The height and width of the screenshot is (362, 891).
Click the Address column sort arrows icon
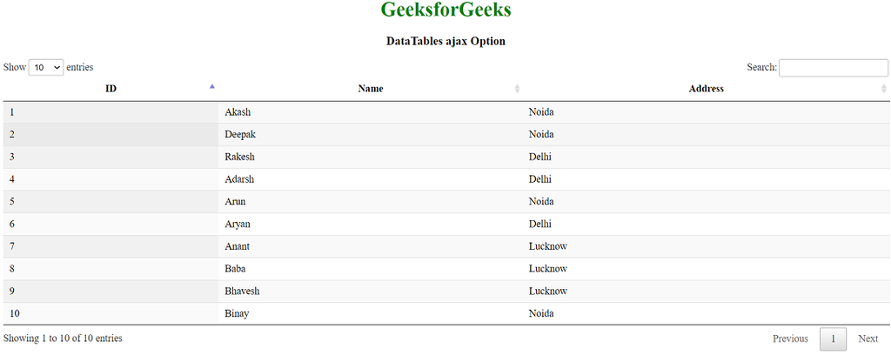(x=884, y=89)
